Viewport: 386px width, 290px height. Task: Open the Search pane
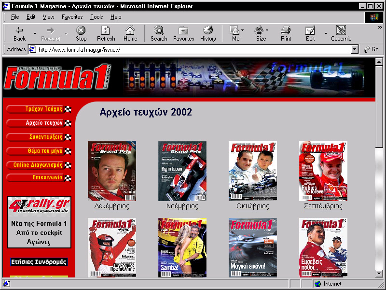pyautogui.click(x=159, y=33)
